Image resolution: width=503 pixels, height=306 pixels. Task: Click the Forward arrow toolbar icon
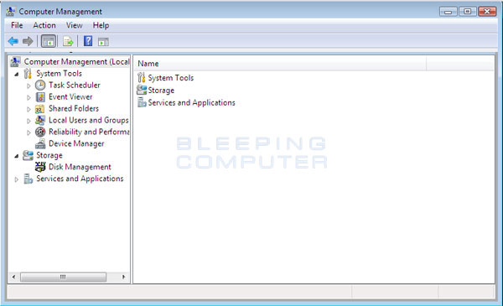(28, 41)
